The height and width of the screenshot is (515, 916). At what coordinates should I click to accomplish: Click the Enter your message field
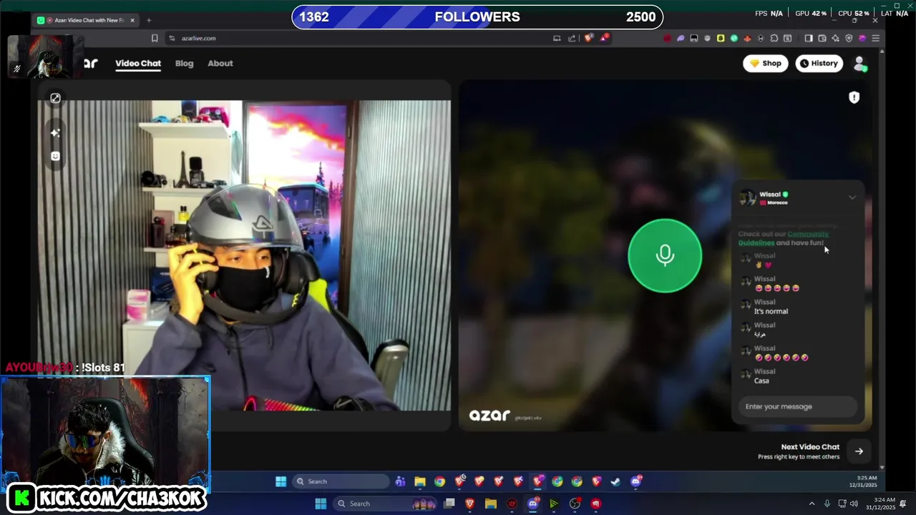coord(798,406)
